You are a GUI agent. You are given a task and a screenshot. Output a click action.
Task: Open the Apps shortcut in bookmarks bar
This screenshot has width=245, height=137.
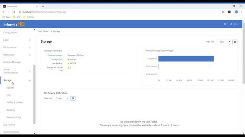pos(7,17)
